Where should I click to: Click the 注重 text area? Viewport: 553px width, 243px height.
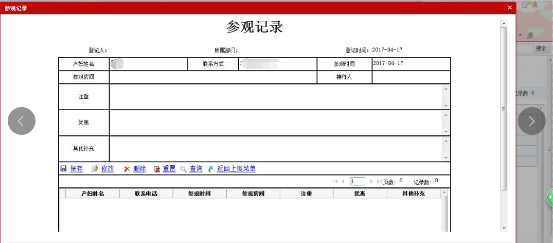tap(276, 97)
